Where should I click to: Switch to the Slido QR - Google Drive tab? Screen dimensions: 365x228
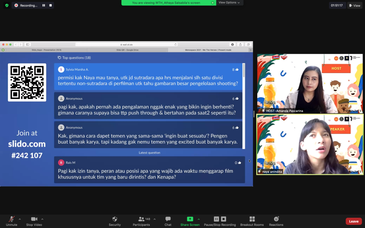(127, 50)
